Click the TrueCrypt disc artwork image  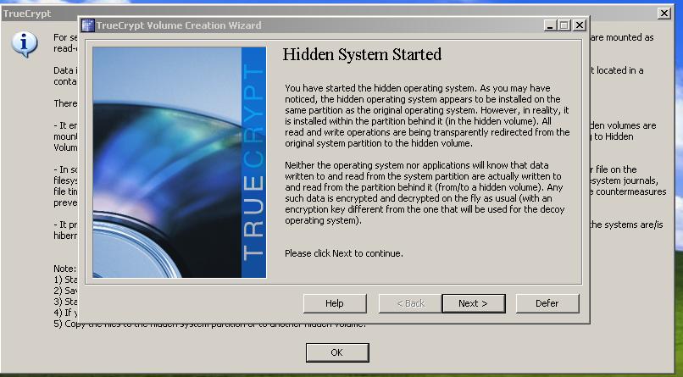(180, 163)
